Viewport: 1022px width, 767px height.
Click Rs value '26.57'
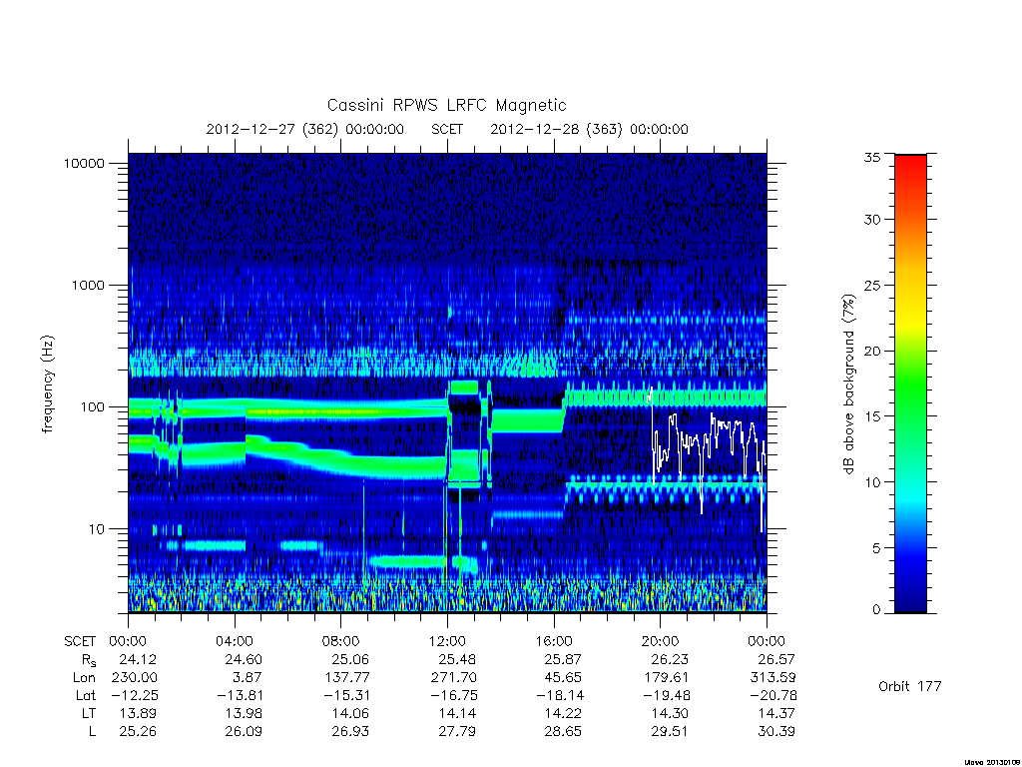[x=775, y=659]
